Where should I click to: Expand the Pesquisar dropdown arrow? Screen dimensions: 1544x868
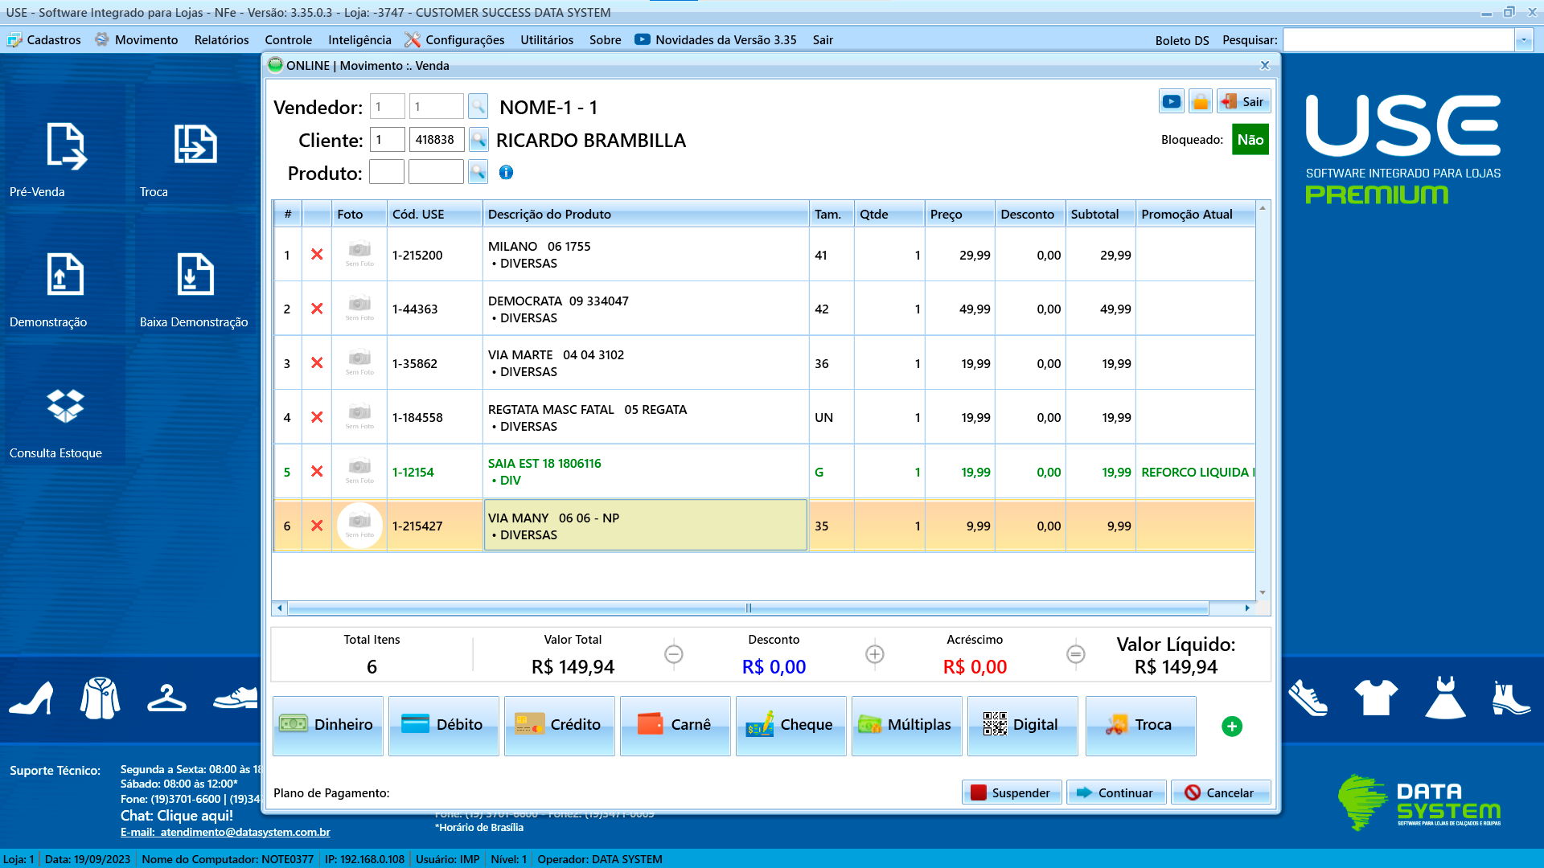(1524, 40)
